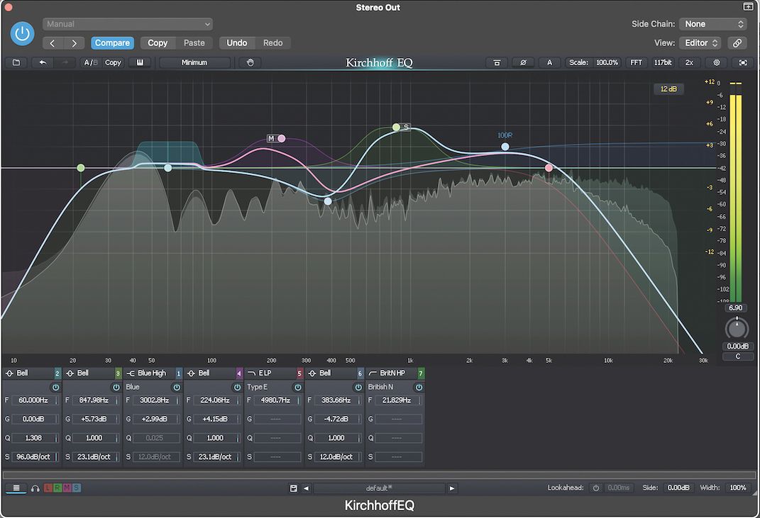Open the preset folder browser icon

pyautogui.click(x=16, y=62)
